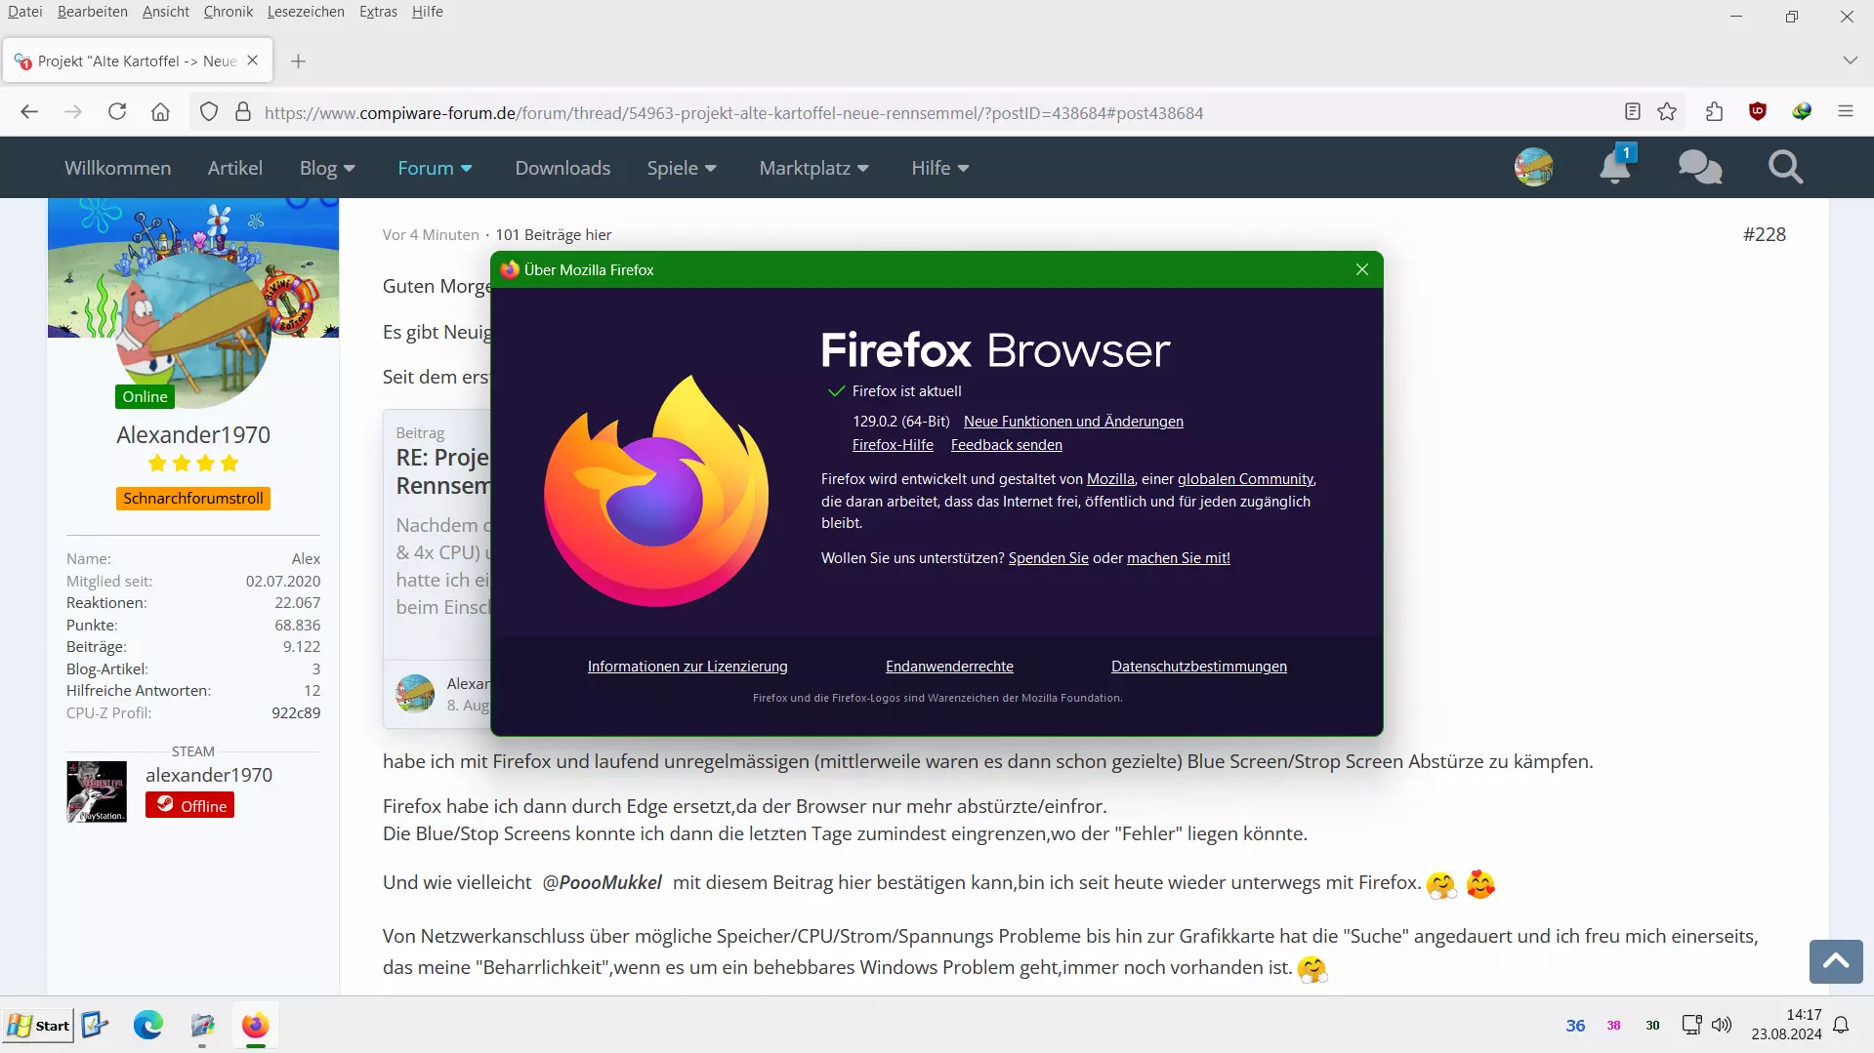The width and height of the screenshot is (1874, 1053).
Task: Open the forum user avatar menu
Action: 1534,168
